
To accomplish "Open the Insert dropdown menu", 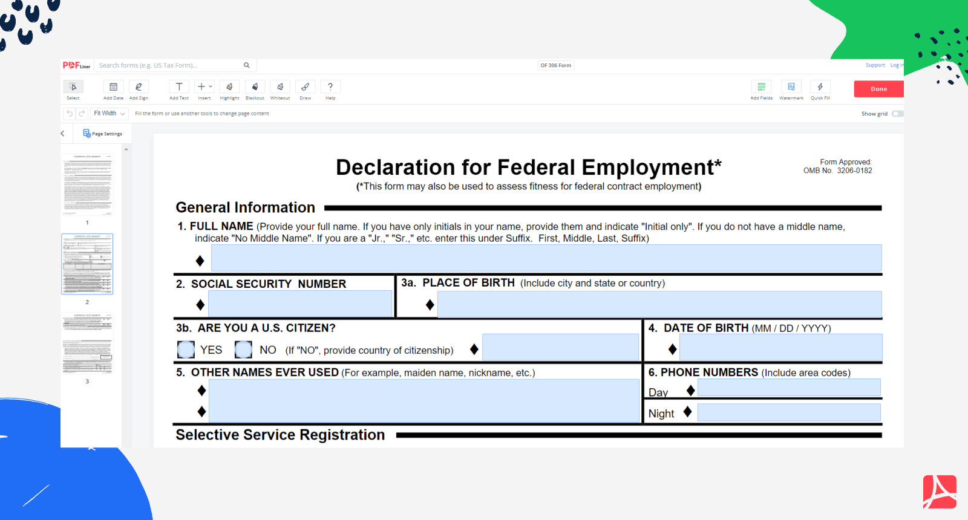I will (x=204, y=88).
